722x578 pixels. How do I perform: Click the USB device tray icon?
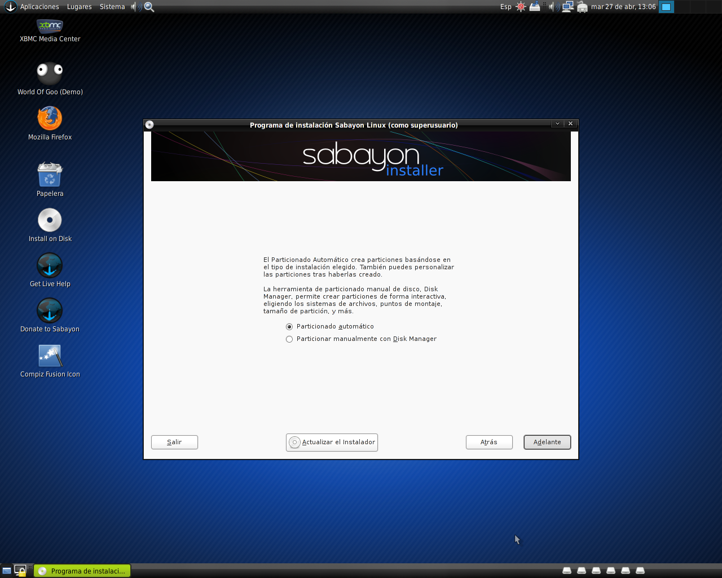pyautogui.click(x=582, y=7)
